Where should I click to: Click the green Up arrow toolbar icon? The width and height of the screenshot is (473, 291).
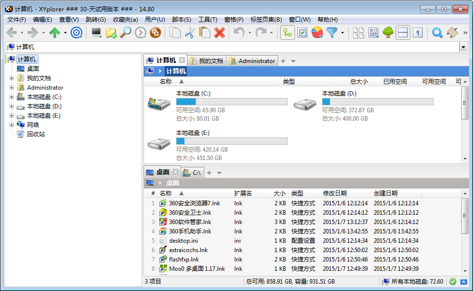tap(54, 32)
